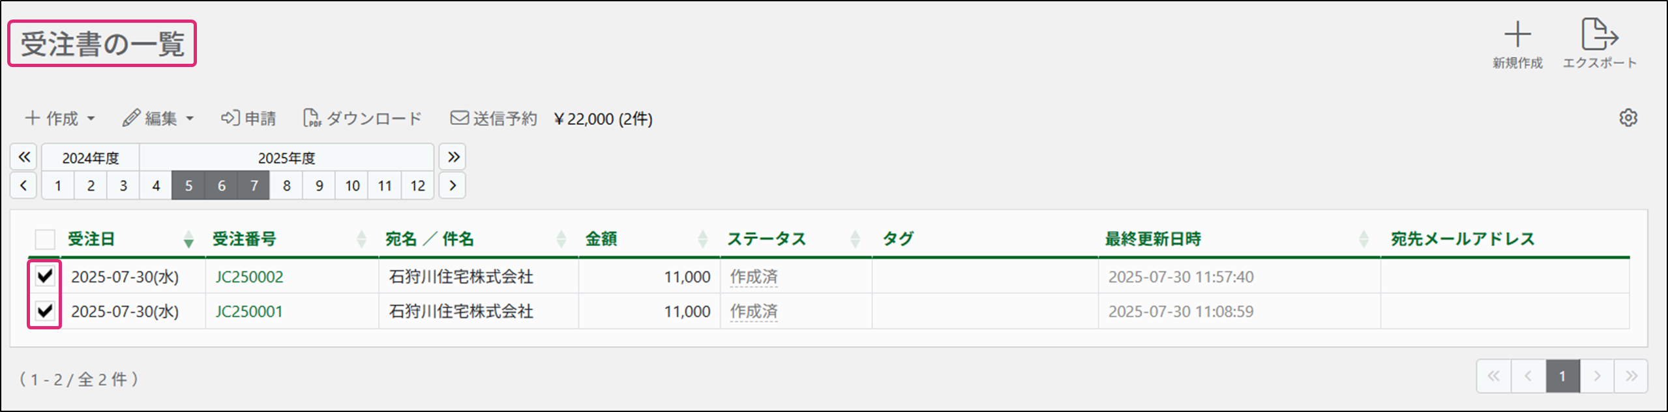1668x412 pixels.
Task: Open order link JC250002
Action: [x=249, y=277]
